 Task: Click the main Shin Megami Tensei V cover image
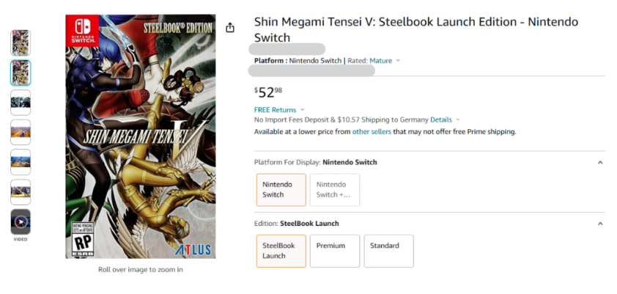[x=141, y=136]
